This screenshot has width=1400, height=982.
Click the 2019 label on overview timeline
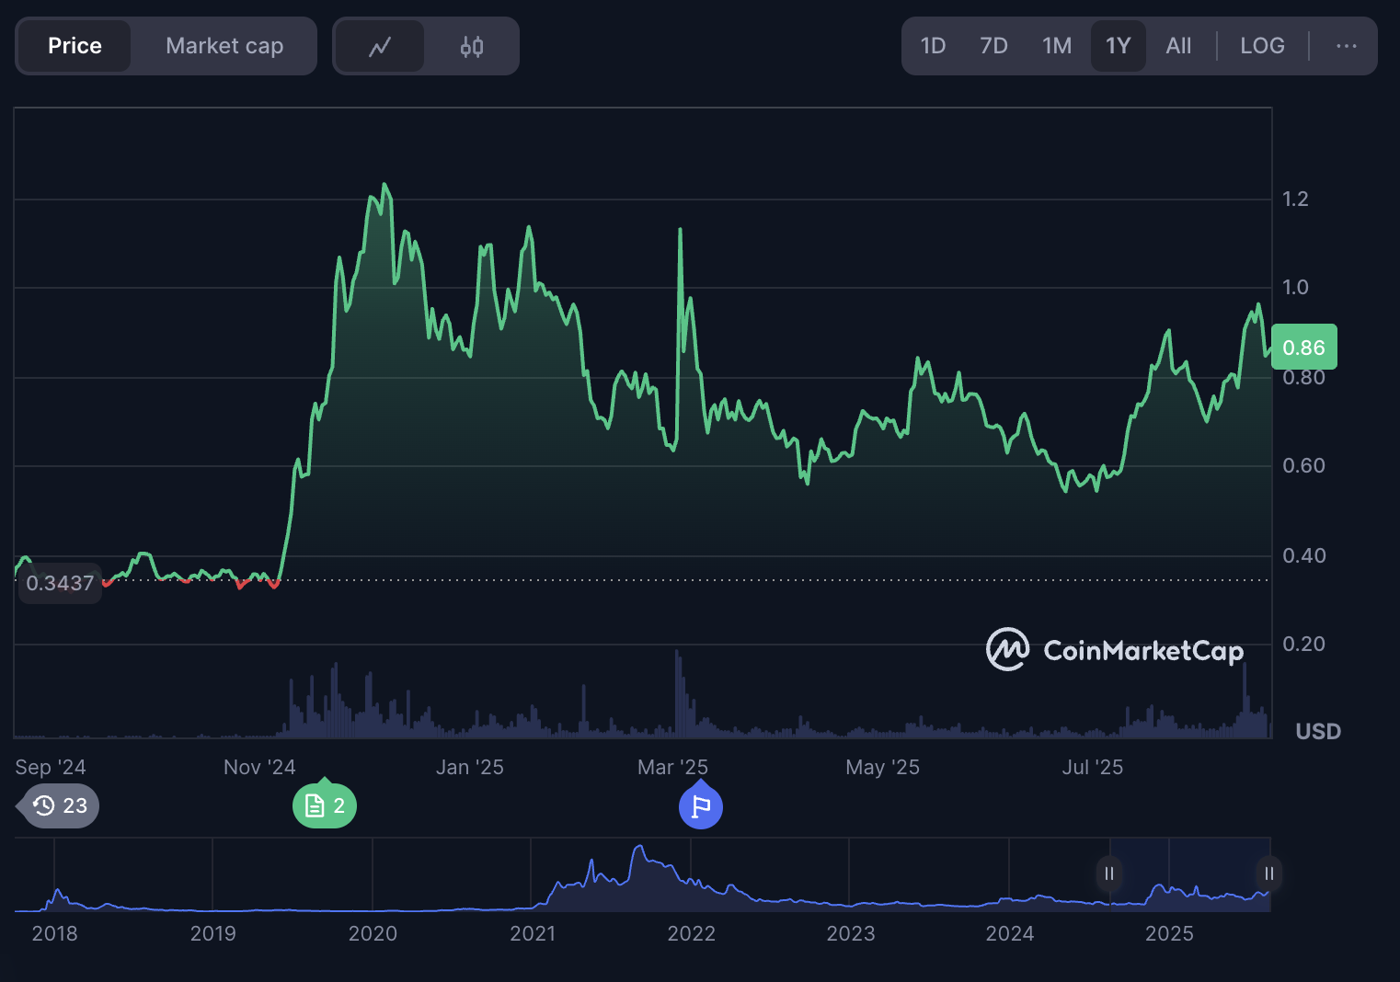click(x=213, y=933)
